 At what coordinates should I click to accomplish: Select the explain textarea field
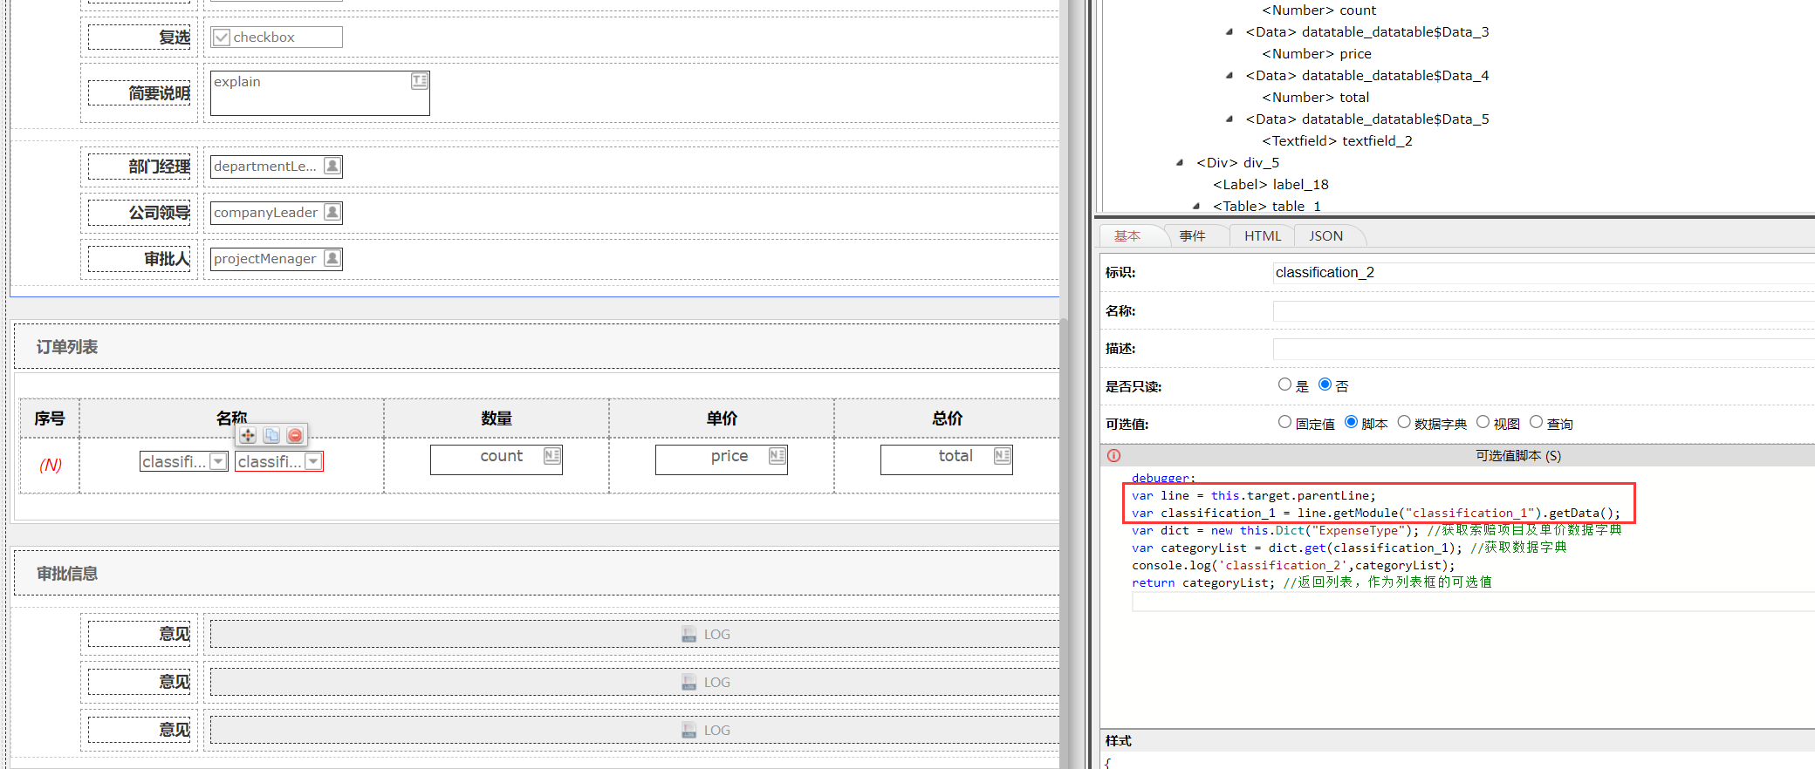click(319, 93)
